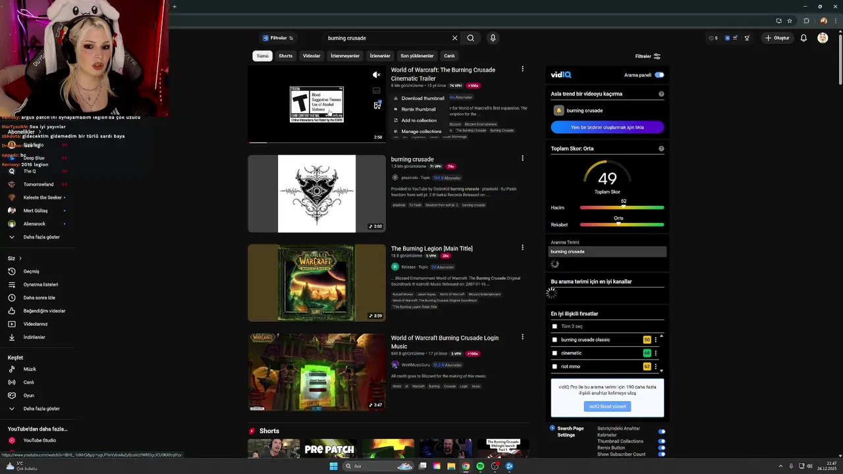The width and height of the screenshot is (843, 474).
Task: Open the account avatar menu
Action: (x=823, y=38)
